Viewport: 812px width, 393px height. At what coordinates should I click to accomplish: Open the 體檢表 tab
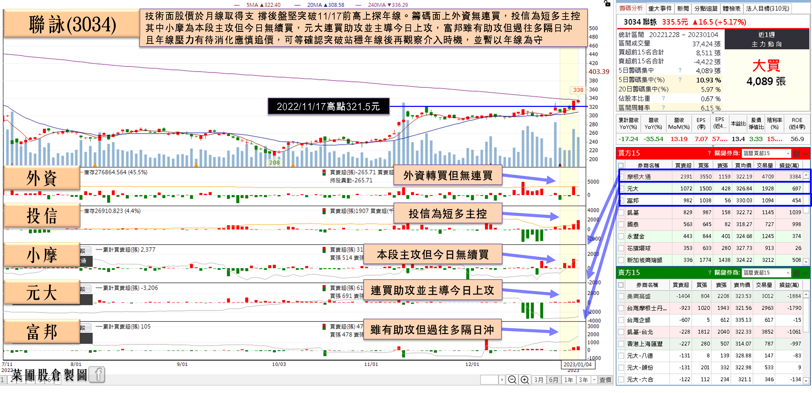coord(731,8)
